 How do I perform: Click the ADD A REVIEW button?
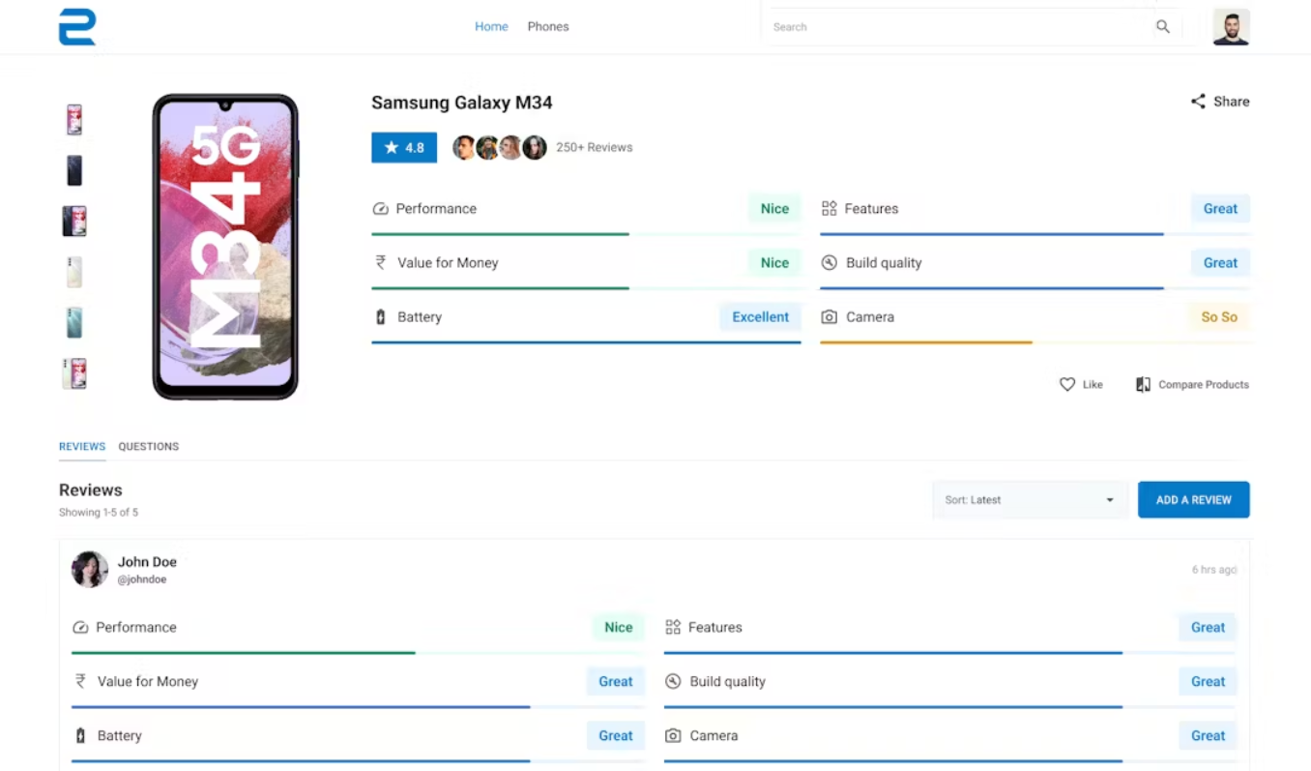click(1194, 500)
